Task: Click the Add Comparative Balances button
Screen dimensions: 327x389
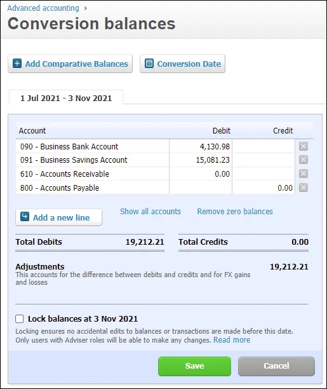Action: [x=70, y=64]
